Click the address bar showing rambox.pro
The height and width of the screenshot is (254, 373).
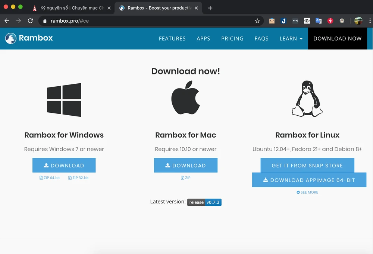tap(149, 21)
